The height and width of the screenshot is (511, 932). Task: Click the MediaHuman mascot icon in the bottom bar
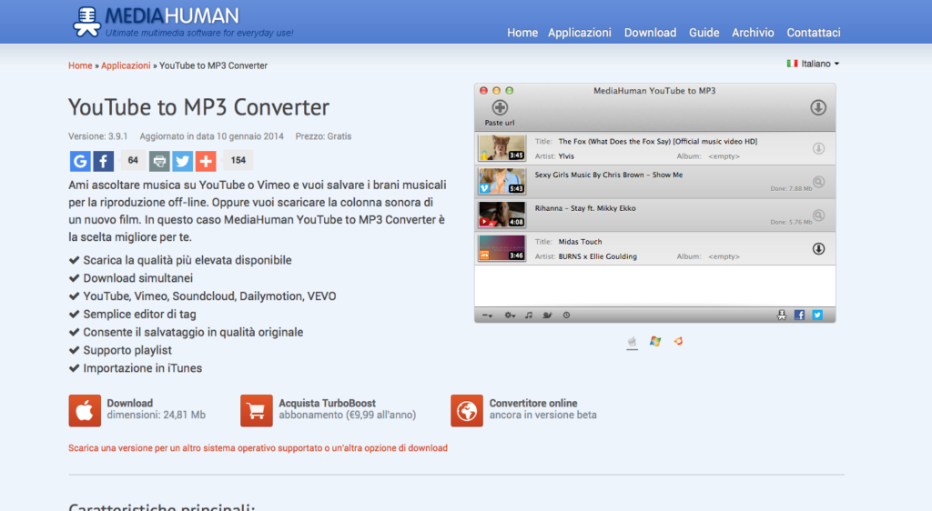tap(782, 316)
